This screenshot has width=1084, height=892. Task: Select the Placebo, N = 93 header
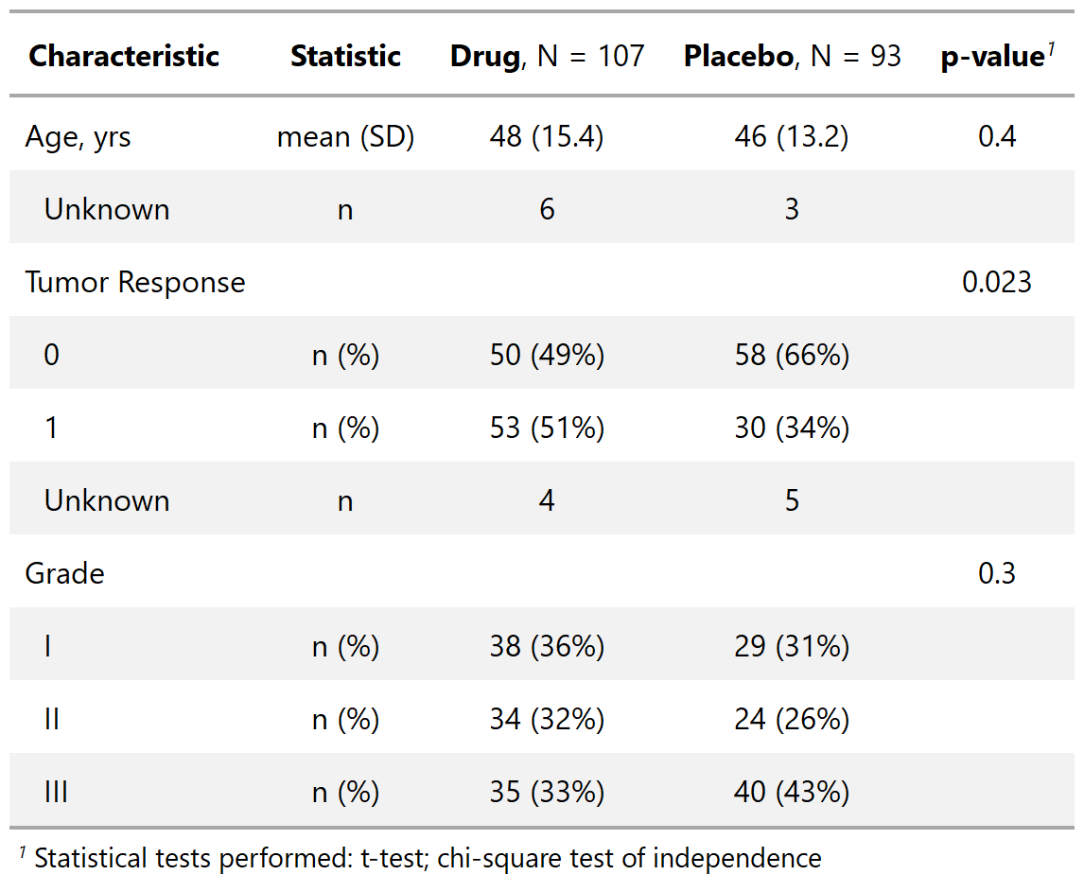pos(792,57)
